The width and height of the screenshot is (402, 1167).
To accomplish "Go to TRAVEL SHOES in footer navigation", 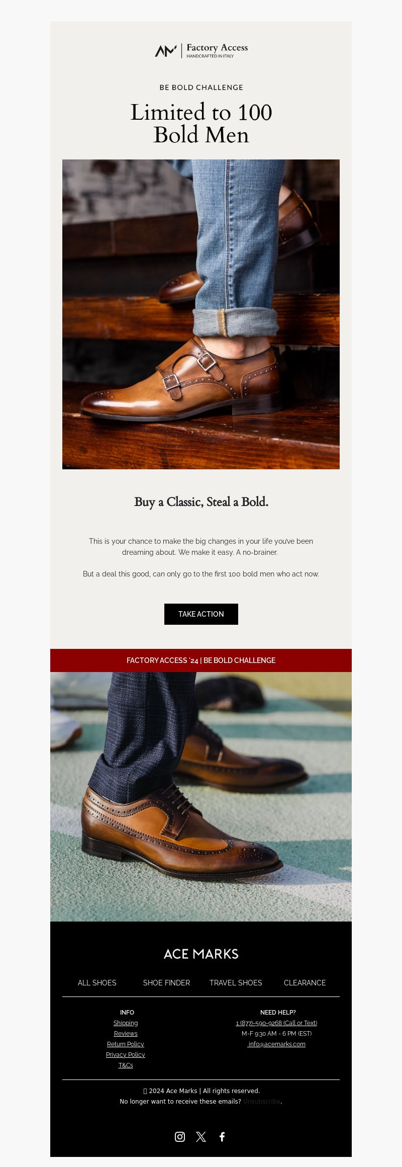I will coord(236,982).
